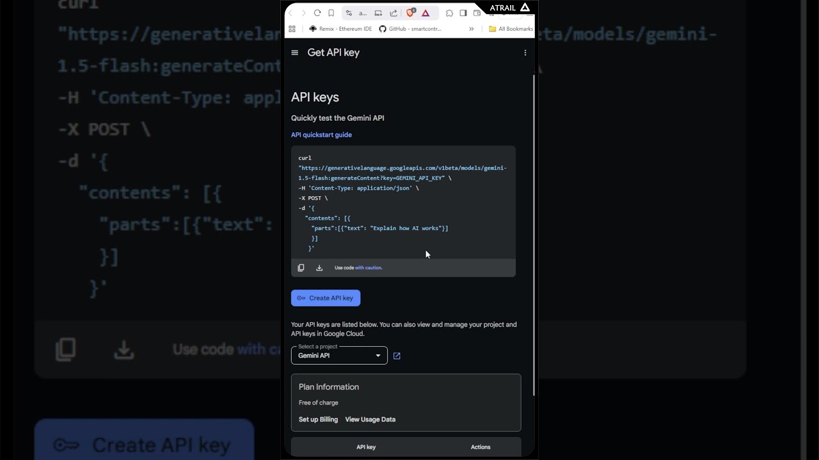
Task: Open the API quickstart guide link
Action: (321, 135)
